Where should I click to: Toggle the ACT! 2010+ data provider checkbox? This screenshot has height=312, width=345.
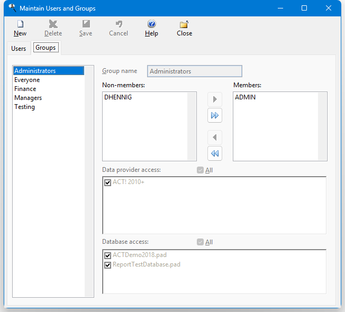click(108, 182)
